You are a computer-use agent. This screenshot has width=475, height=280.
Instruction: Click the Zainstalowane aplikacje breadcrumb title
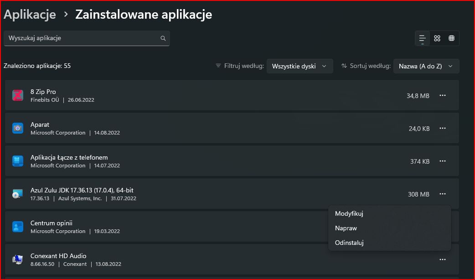coord(144,15)
